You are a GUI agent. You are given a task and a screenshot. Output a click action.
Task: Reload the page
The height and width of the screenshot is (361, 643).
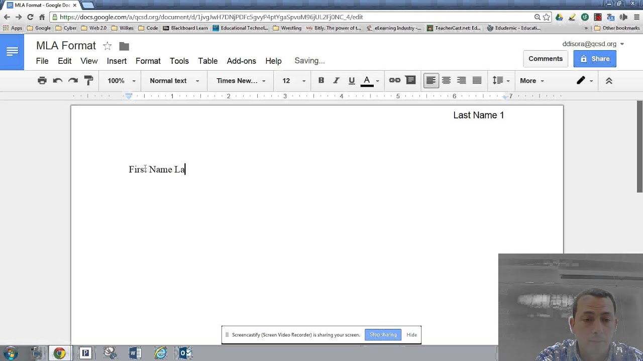[30, 17]
